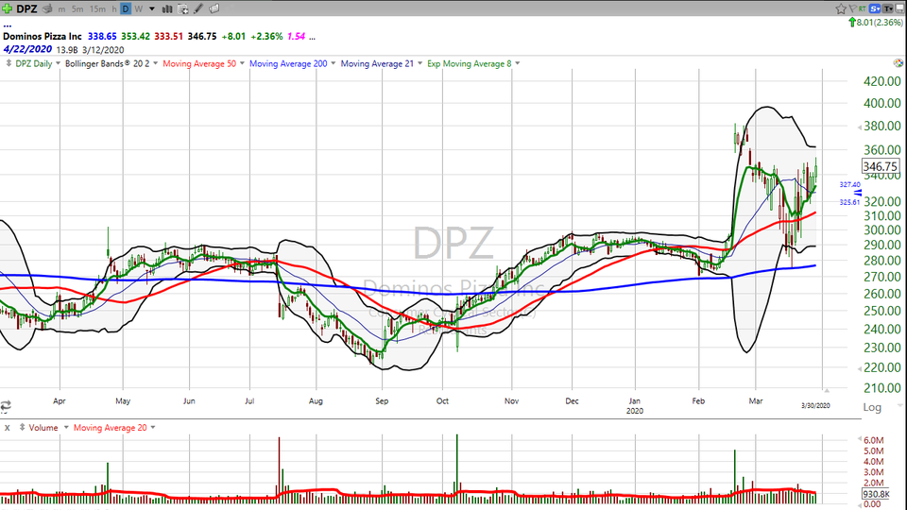Viewport: 907px width, 510px height.
Task: Click the +2.36% percent change value
Action: coord(266,36)
